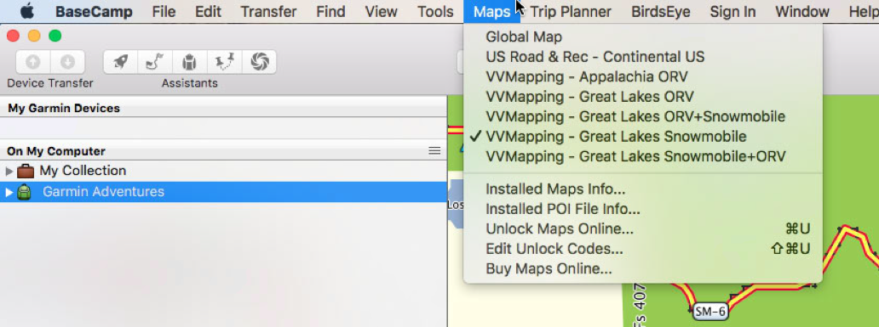Open the View menu
The image size is (879, 327).
(382, 11)
